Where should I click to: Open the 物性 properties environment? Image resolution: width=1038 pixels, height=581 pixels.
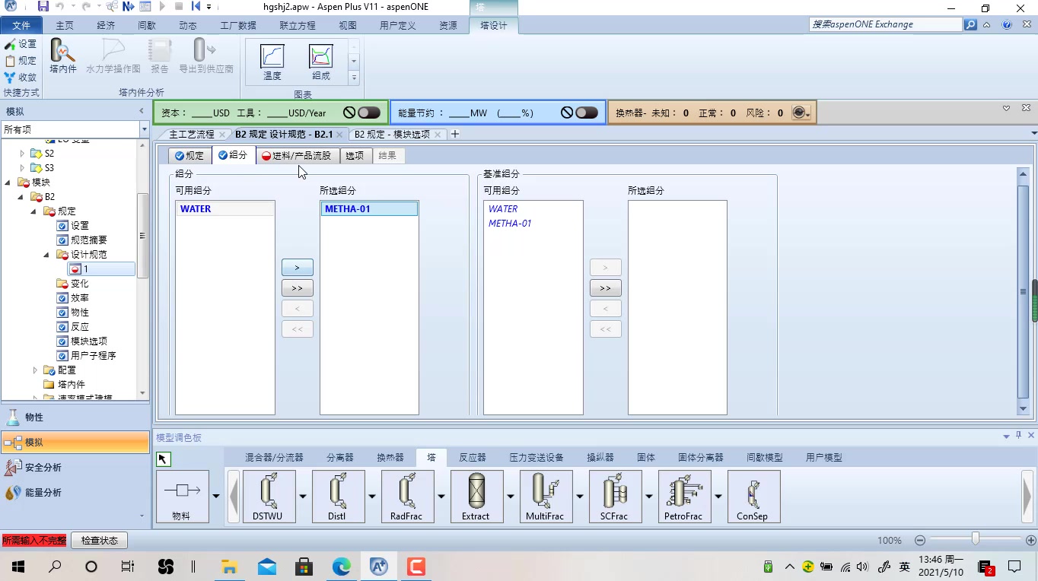click(x=75, y=417)
